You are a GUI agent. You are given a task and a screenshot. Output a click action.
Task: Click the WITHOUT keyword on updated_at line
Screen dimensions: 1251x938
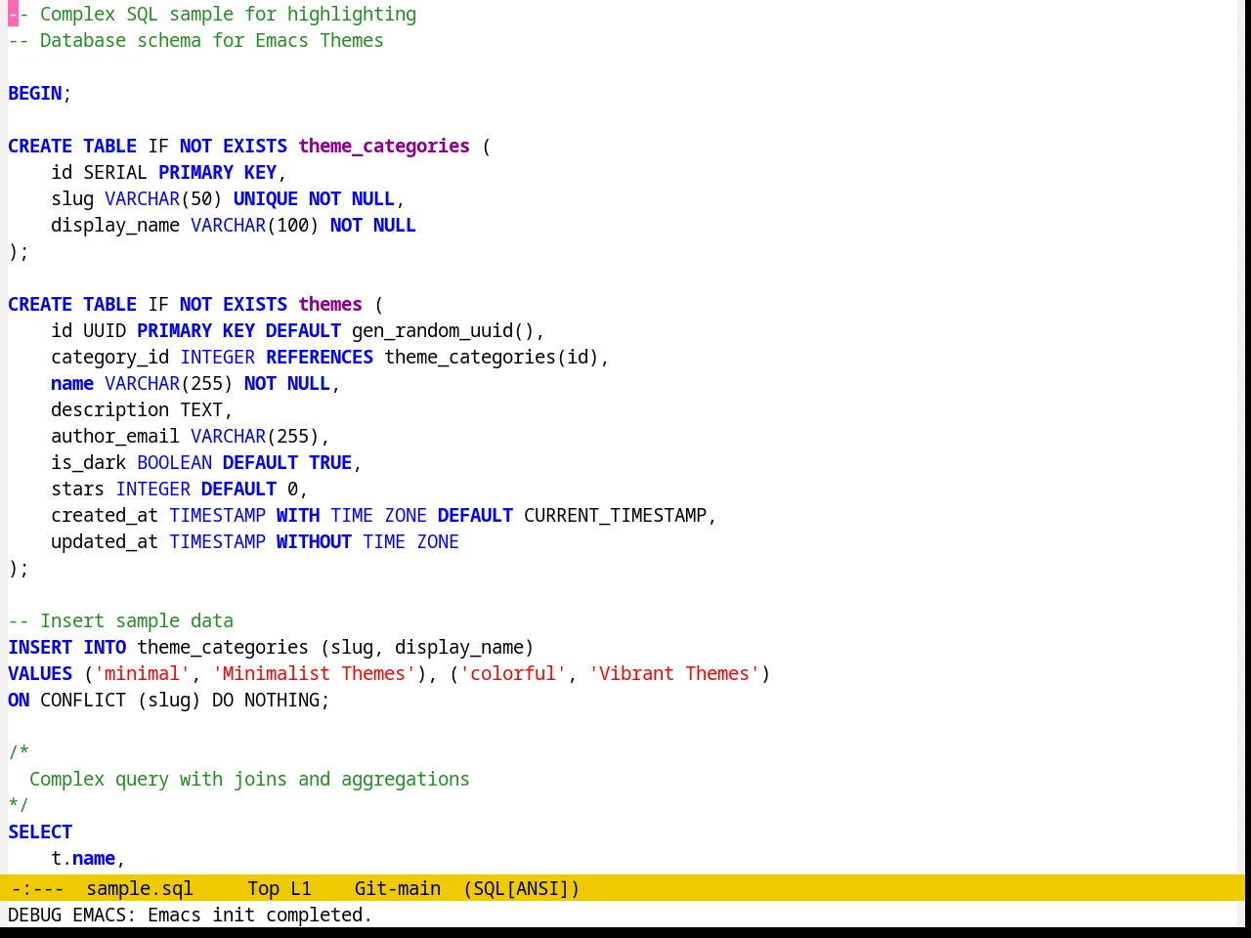tap(314, 541)
